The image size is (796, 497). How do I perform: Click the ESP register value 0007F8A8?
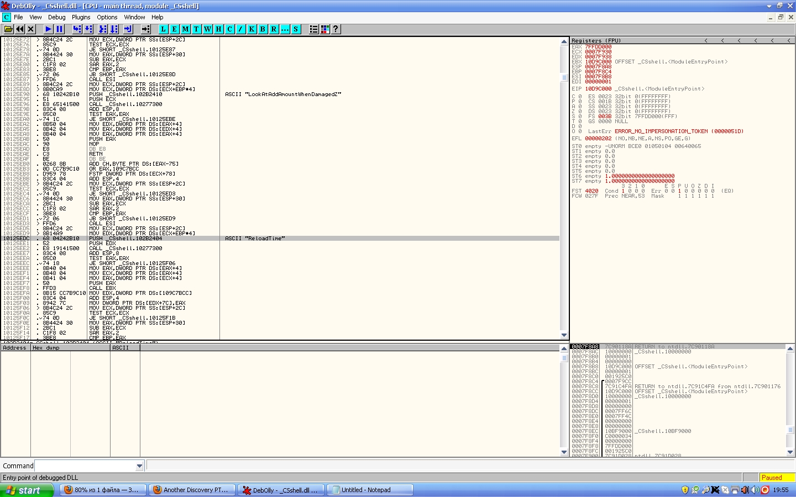point(598,67)
